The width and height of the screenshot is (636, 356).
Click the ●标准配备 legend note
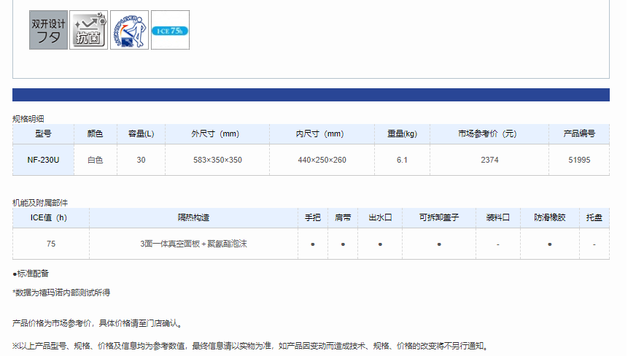[31, 274]
